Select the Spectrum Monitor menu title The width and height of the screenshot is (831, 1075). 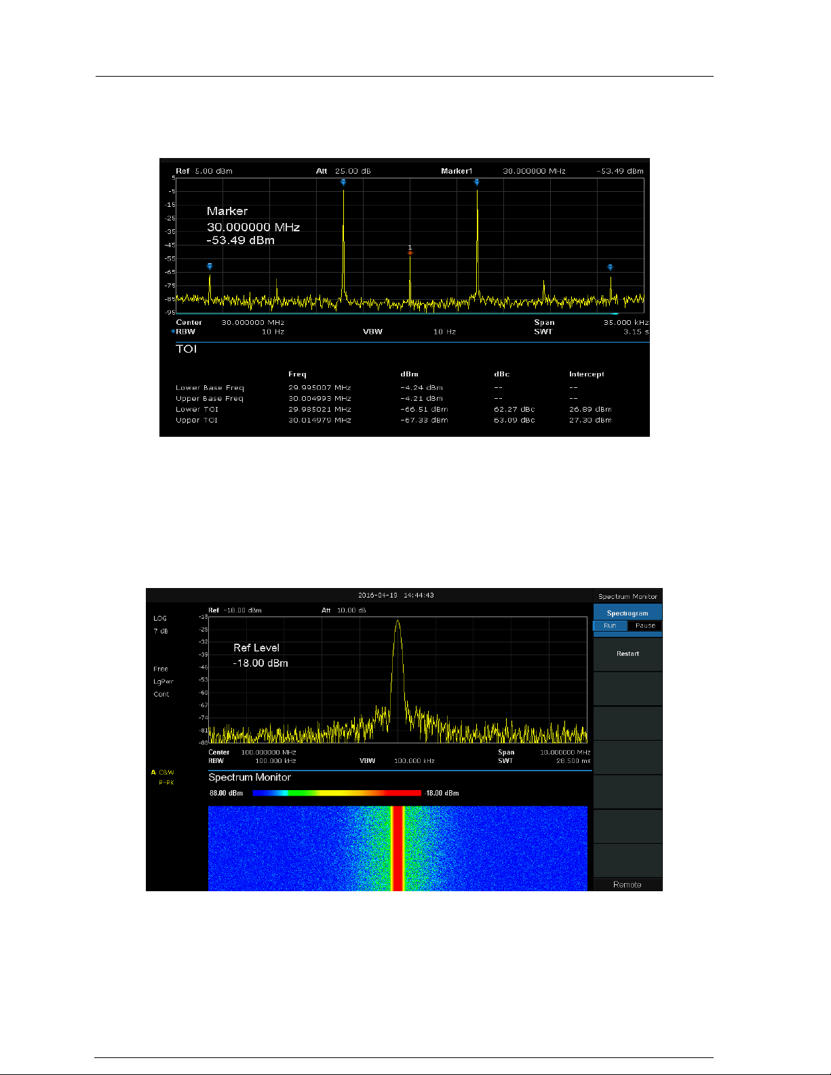click(627, 596)
